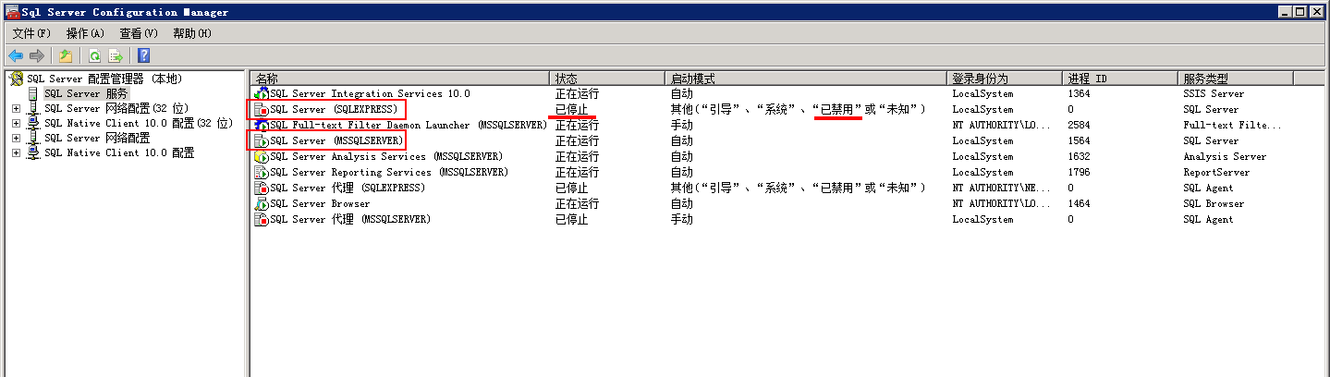Select the SQL Server (SQLEXPRESS) service name
Screen dimensions: 1330x377
pos(334,109)
